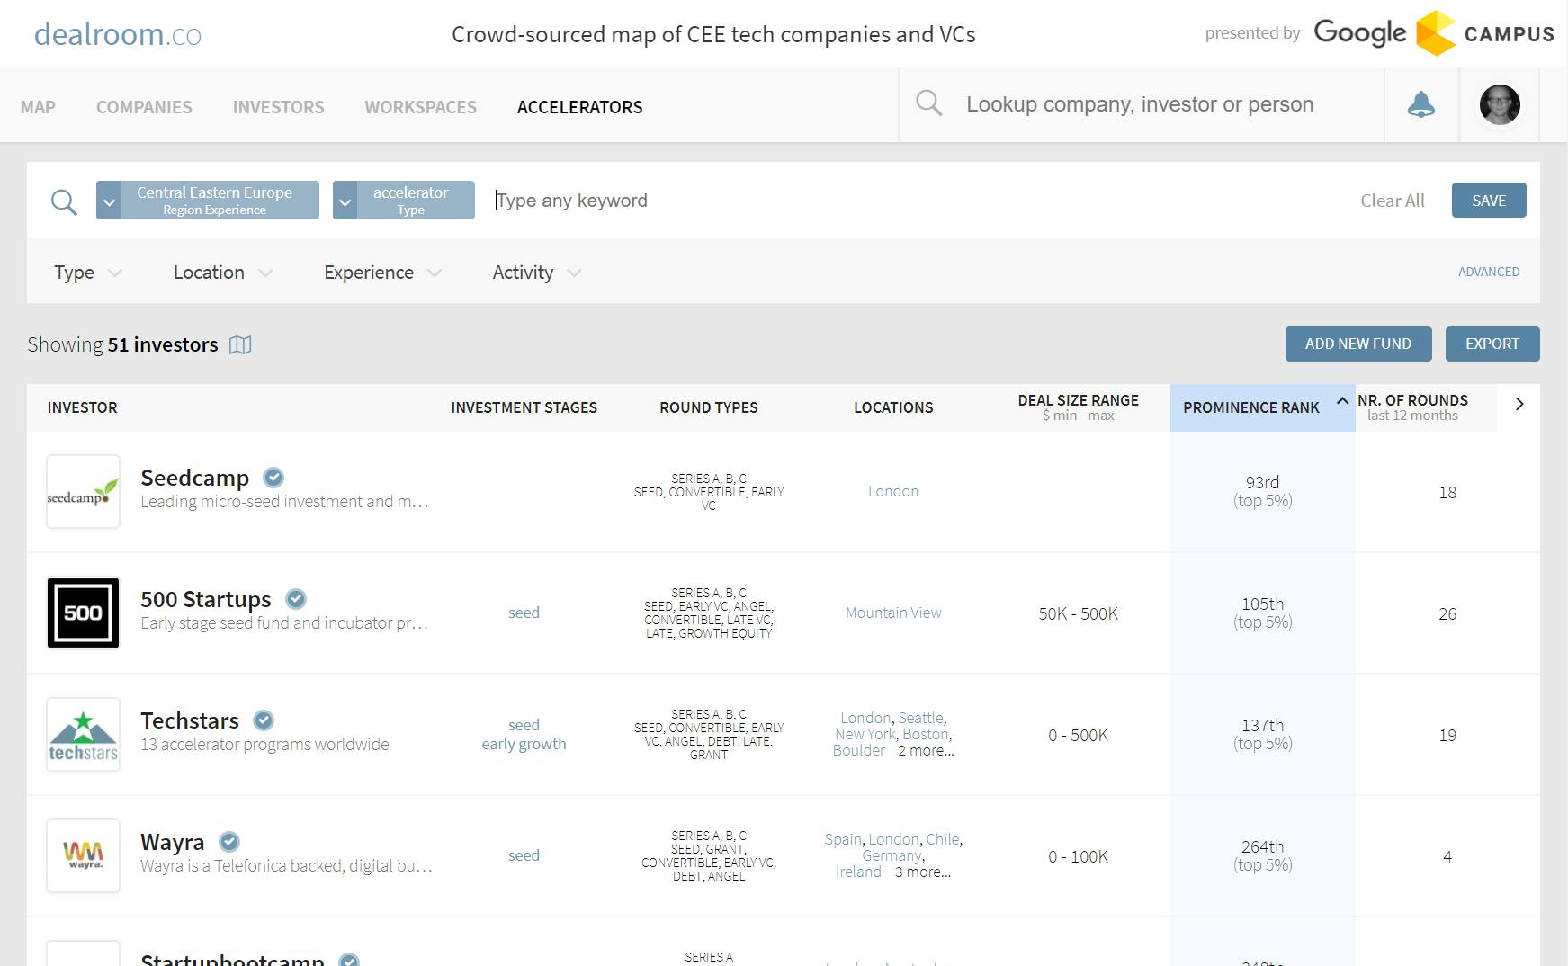Click the 500 Startups logo
This screenshot has width=1568, height=966.
[83, 613]
